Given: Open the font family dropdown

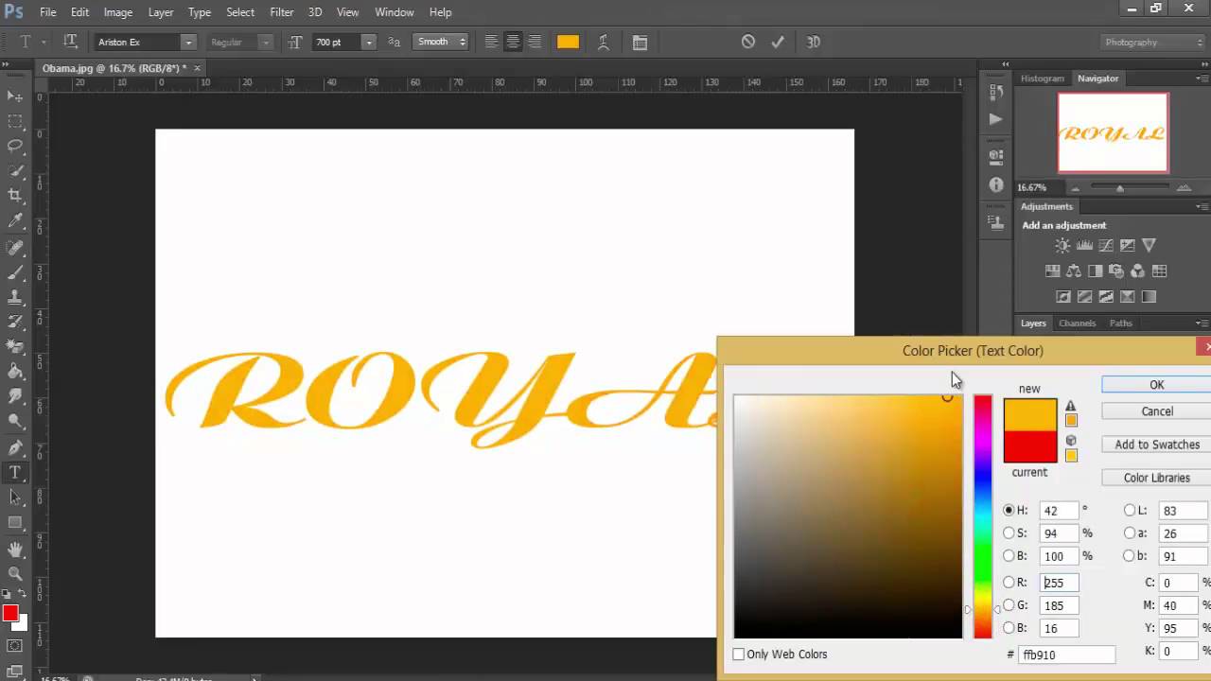Looking at the screenshot, I should tap(188, 42).
